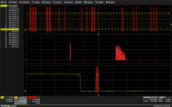Screen dimensions: 172x107
Task: Open the Vertical menu
Action: [13, 2]
